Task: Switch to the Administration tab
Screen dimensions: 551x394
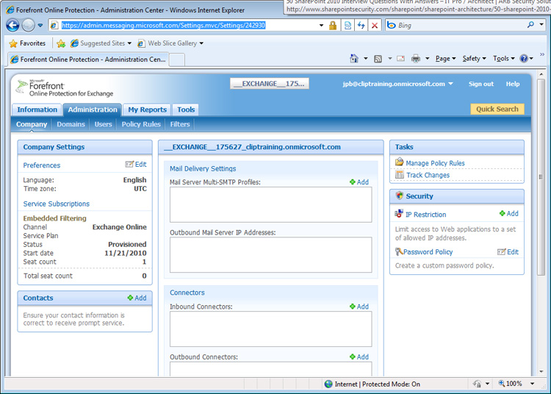Action: 93,110
